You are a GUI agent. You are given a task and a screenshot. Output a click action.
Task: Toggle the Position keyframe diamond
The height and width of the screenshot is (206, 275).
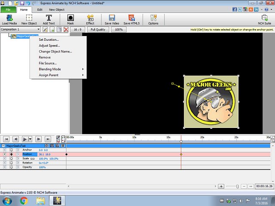pyautogui.click(x=12, y=154)
